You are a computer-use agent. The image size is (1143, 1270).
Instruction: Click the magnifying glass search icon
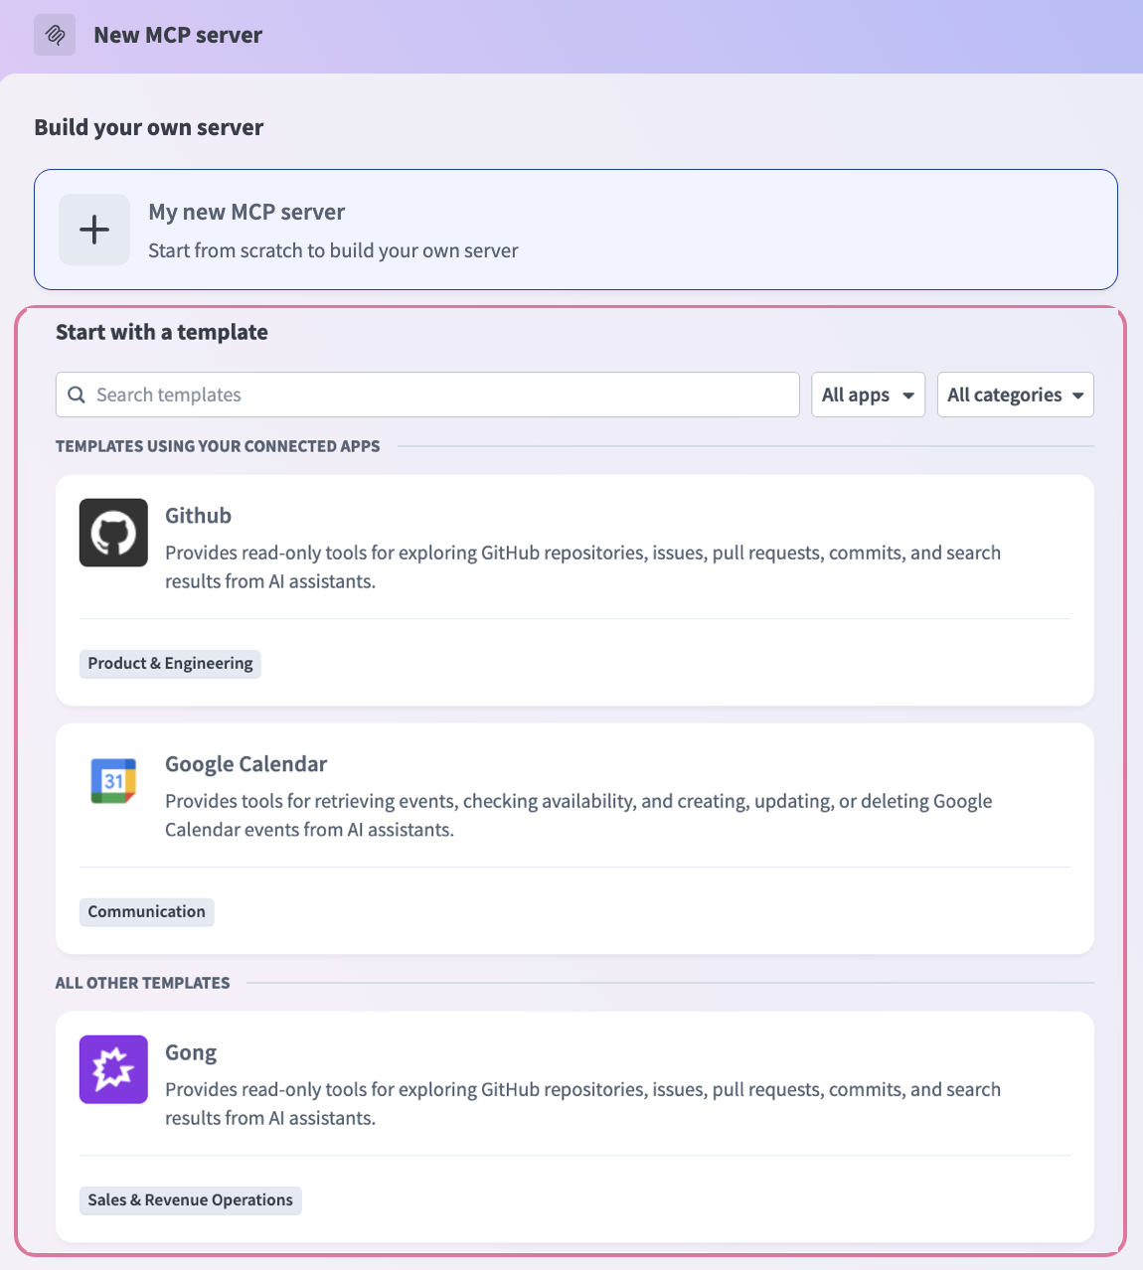point(76,395)
